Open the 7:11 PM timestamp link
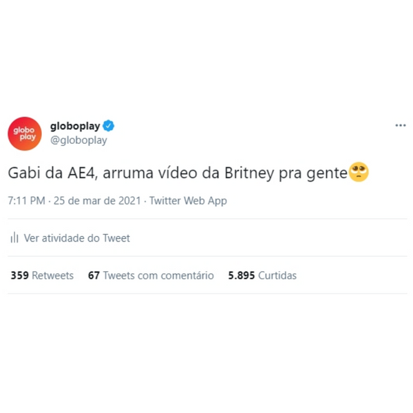 27,201
